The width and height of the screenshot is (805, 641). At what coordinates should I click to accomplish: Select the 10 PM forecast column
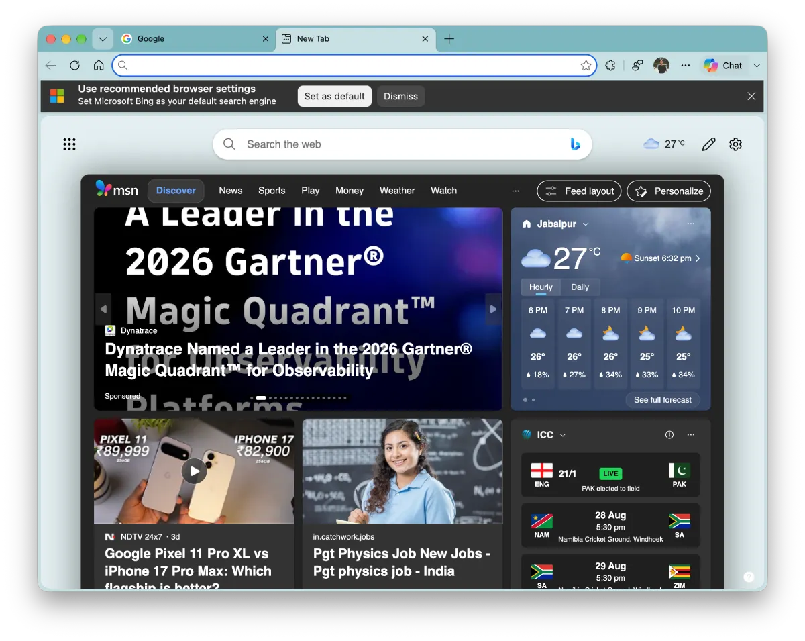coord(683,343)
